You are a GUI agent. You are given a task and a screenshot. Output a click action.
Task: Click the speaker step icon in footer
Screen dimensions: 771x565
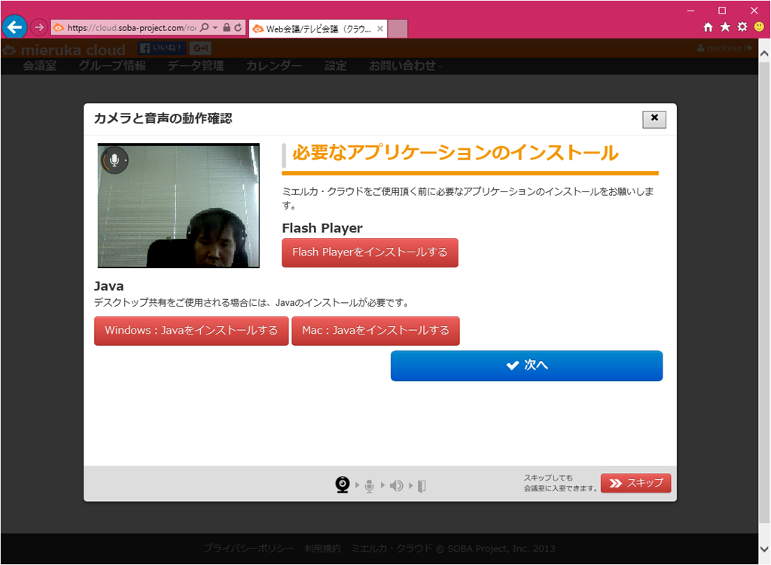pyautogui.click(x=396, y=486)
